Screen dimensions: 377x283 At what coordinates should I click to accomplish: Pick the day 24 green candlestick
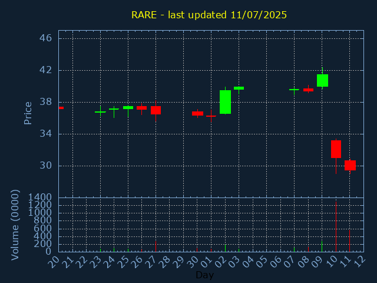click(114, 109)
